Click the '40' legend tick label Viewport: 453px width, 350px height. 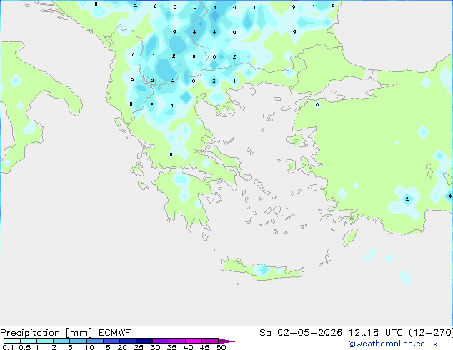tap(188, 347)
